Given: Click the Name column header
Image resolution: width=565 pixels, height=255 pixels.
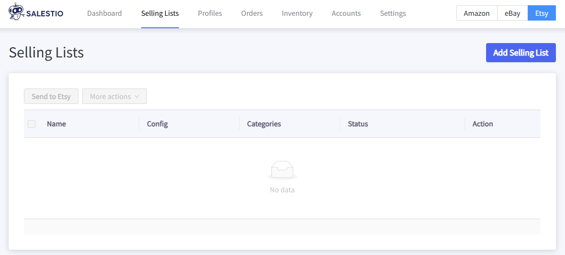Looking at the screenshot, I should pos(56,124).
